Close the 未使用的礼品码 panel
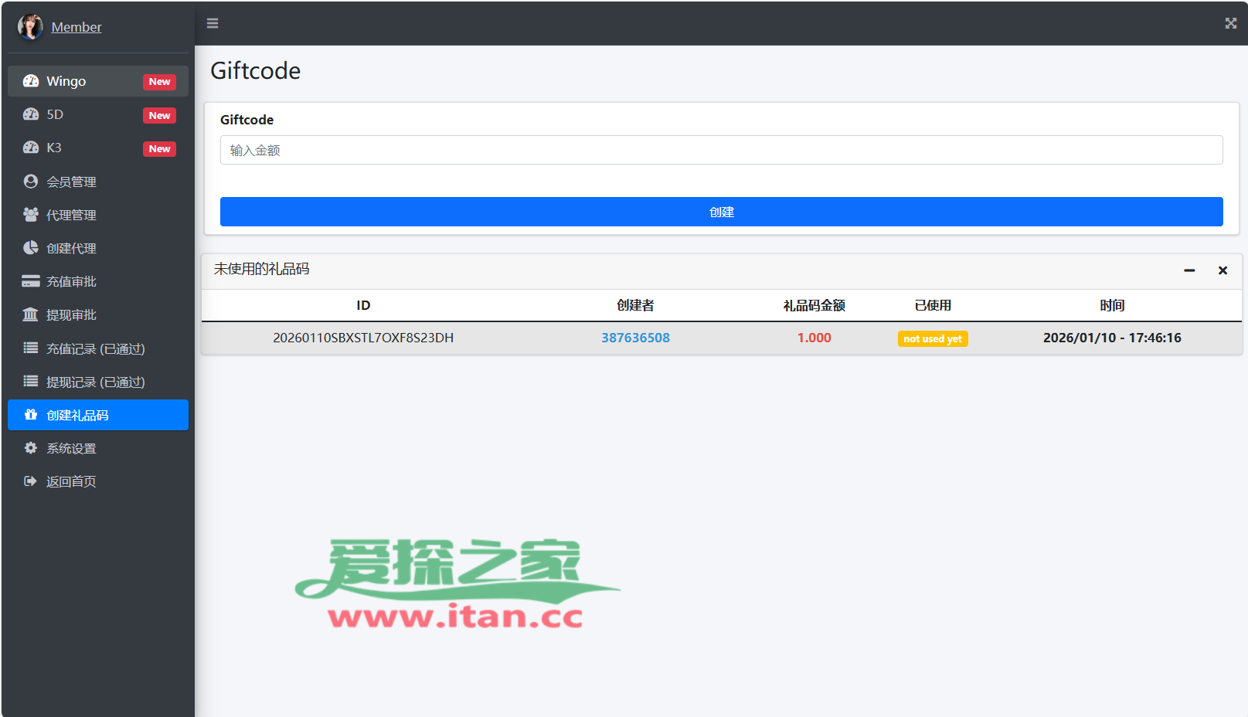 click(1222, 270)
